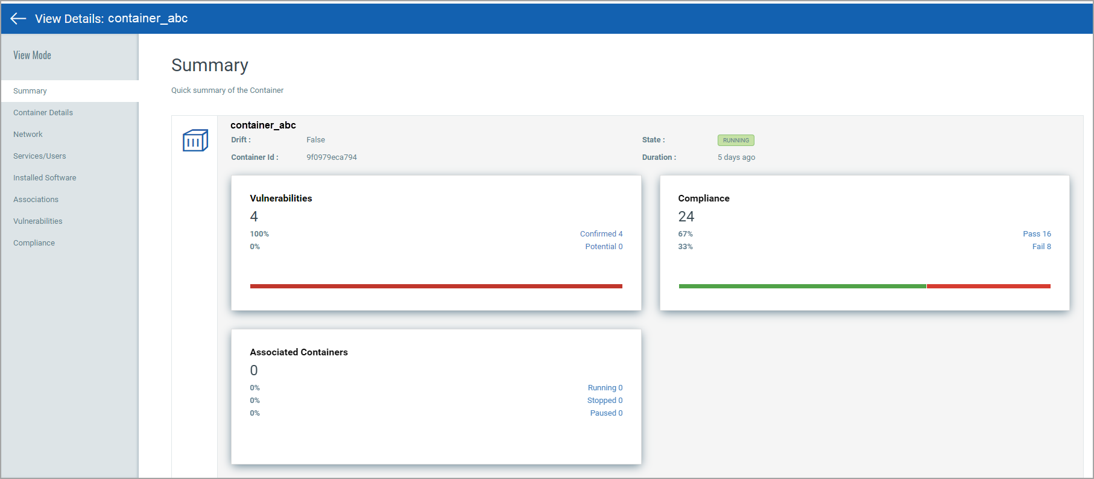Click the Paused 0 containers link
The width and height of the screenshot is (1094, 479).
coord(606,413)
